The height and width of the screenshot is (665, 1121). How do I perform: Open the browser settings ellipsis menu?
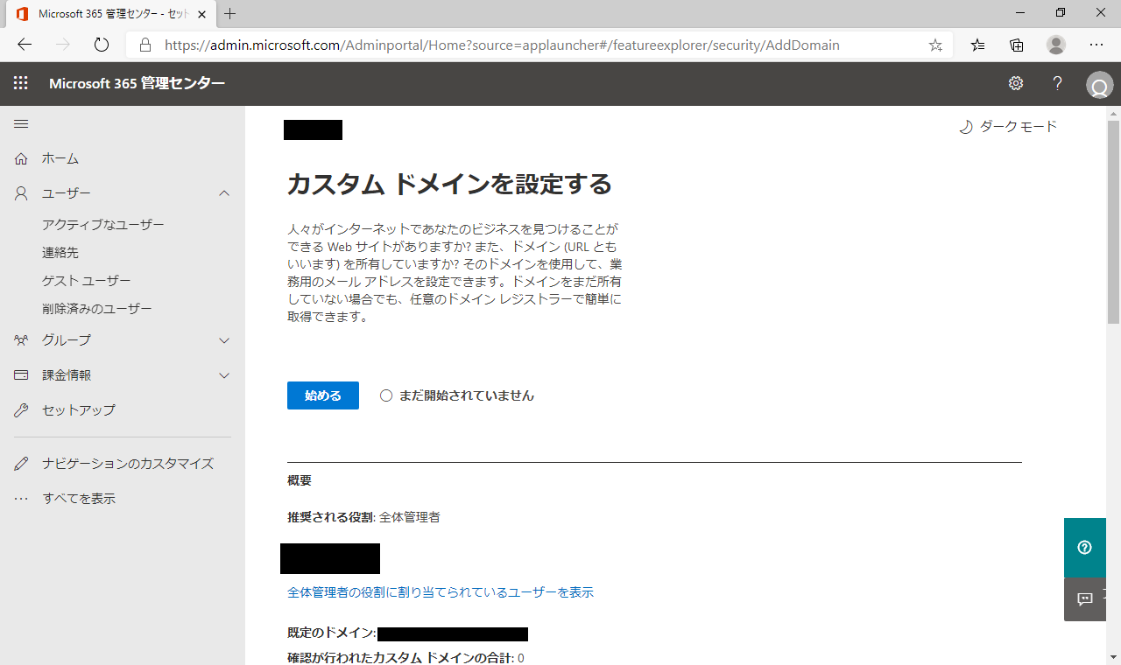[1096, 45]
